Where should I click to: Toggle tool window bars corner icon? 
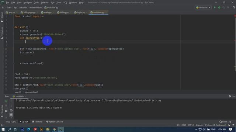pos(2,125)
